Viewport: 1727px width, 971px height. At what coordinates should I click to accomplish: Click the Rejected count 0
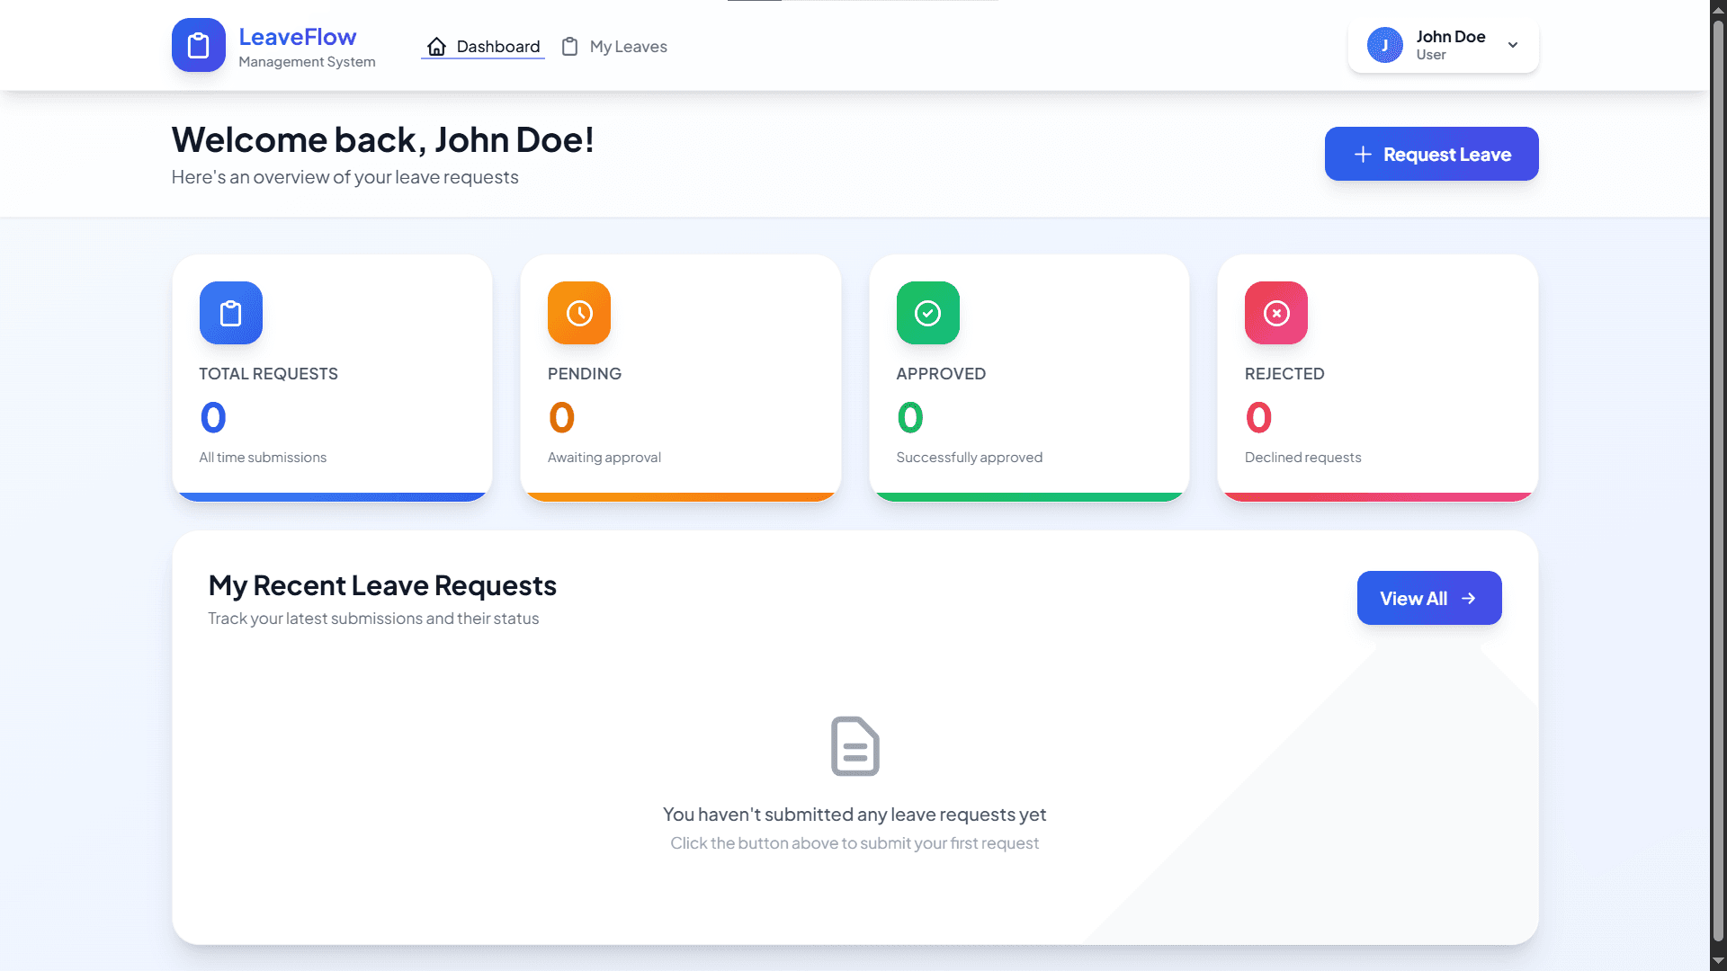pyautogui.click(x=1258, y=417)
